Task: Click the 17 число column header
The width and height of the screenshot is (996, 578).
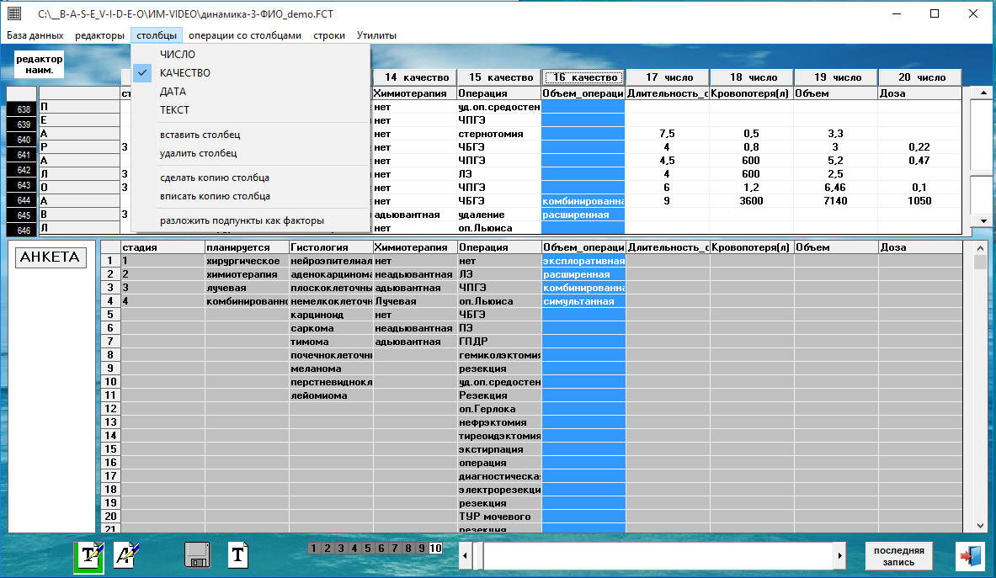Action: point(667,77)
